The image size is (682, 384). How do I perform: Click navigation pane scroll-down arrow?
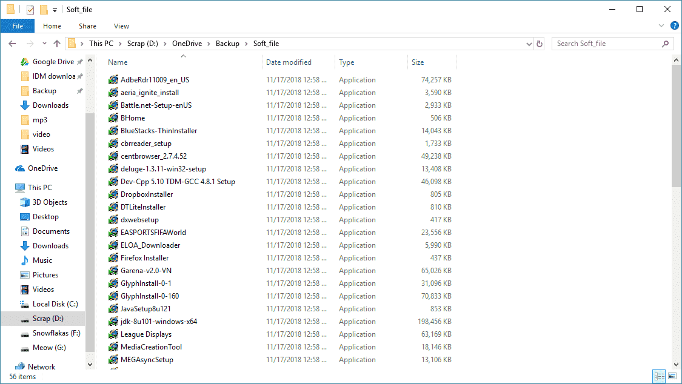click(90, 365)
